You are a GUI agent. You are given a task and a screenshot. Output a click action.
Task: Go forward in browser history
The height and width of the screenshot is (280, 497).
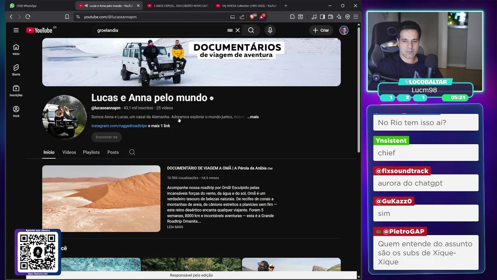tap(19, 17)
